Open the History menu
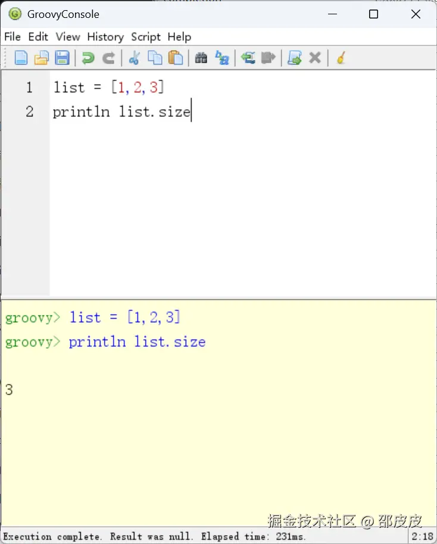Screen dimensions: 437x544 tap(105, 37)
